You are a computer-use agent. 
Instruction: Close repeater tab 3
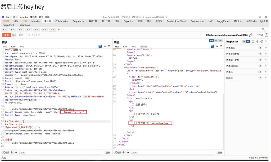pyautogui.click(x=22, y=30)
